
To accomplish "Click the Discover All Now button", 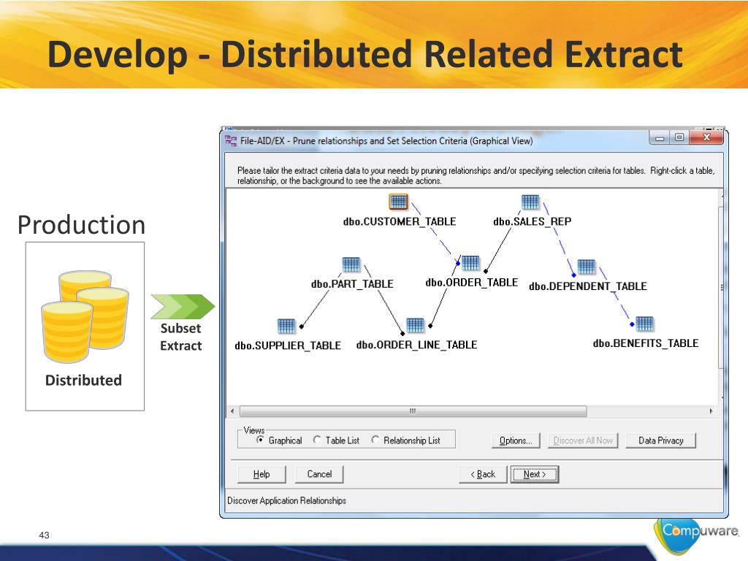I will [583, 440].
